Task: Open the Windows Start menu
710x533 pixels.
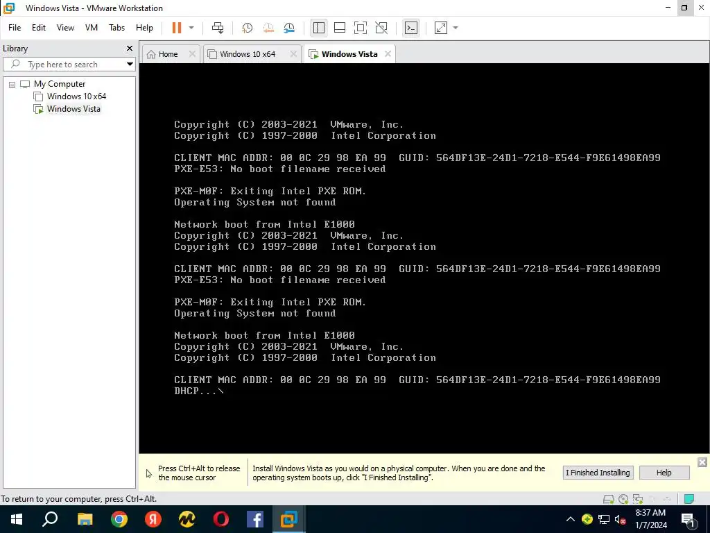Action: (17, 519)
